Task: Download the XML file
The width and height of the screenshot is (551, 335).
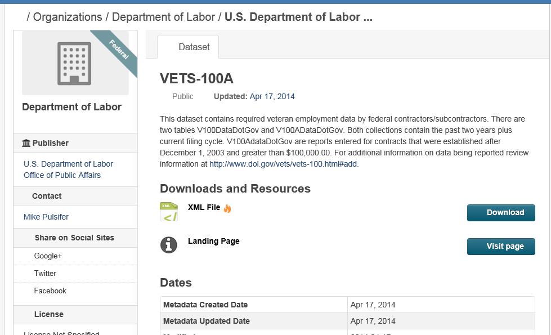Action: 500,212
